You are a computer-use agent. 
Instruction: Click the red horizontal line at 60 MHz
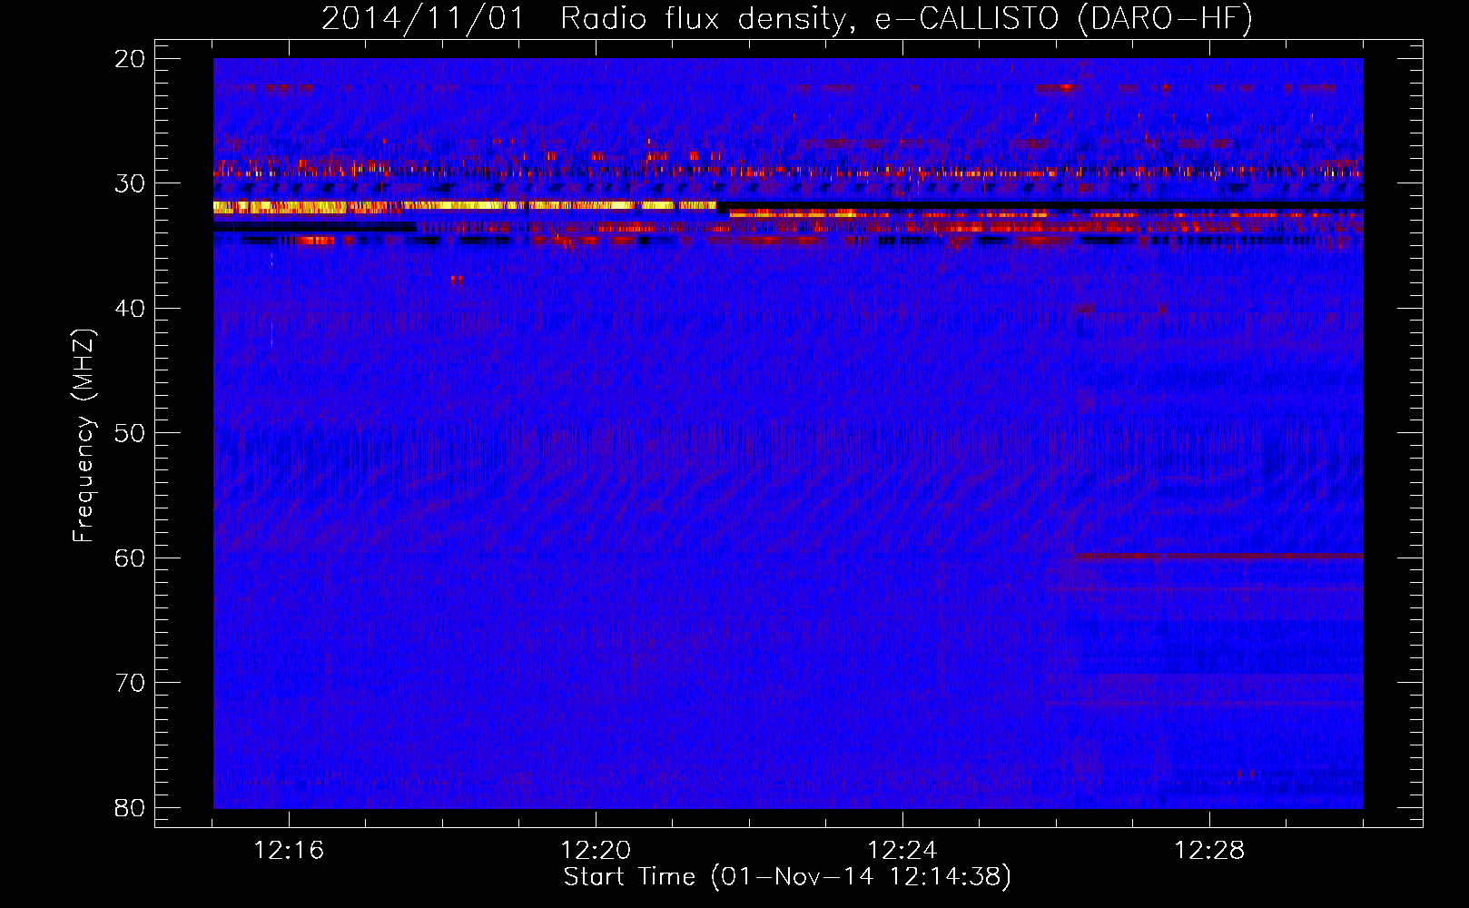coord(1218,557)
